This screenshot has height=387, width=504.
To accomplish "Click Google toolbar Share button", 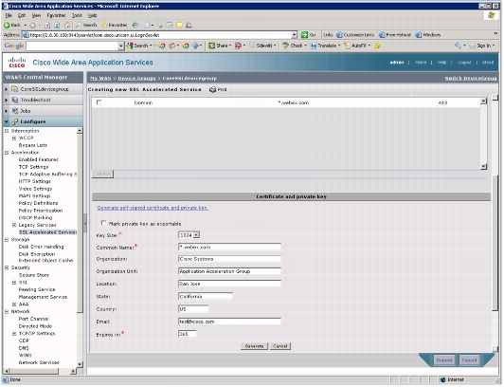I will [219, 46].
